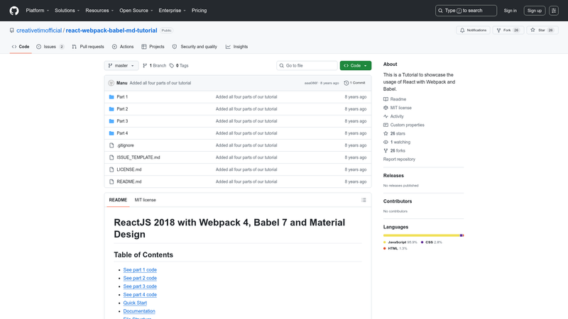
Task: Click Manu's avatar icon
Action: pos(111,83)
